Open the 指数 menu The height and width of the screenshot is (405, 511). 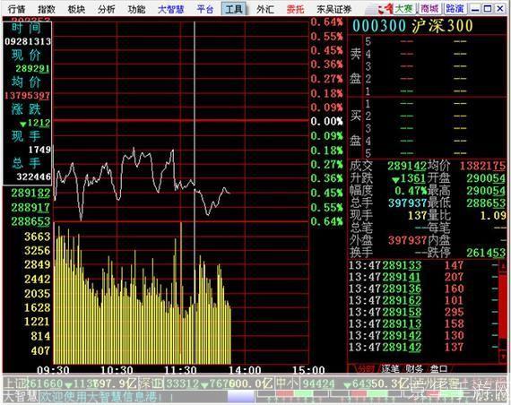(47, 9)
